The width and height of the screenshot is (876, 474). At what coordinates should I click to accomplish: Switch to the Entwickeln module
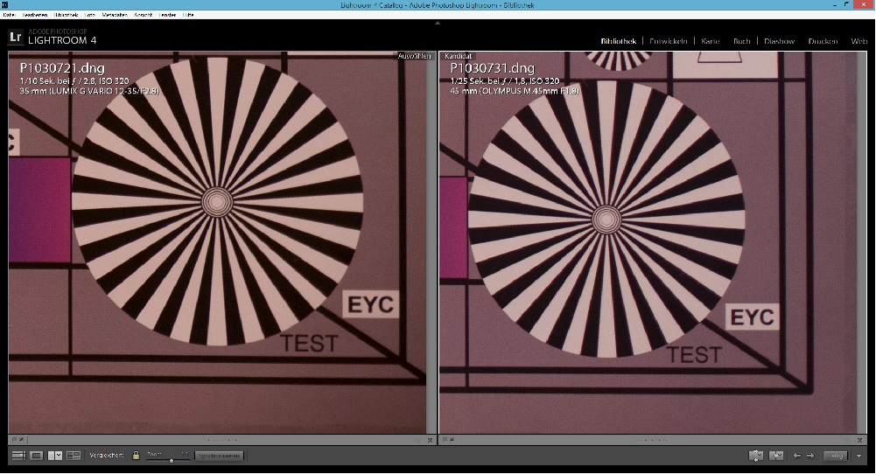669,41
